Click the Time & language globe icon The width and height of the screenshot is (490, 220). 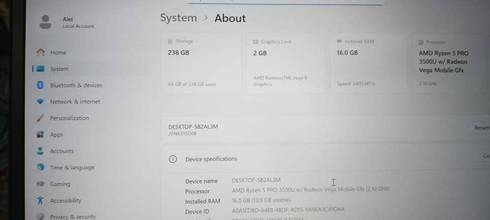pos(41,168)
